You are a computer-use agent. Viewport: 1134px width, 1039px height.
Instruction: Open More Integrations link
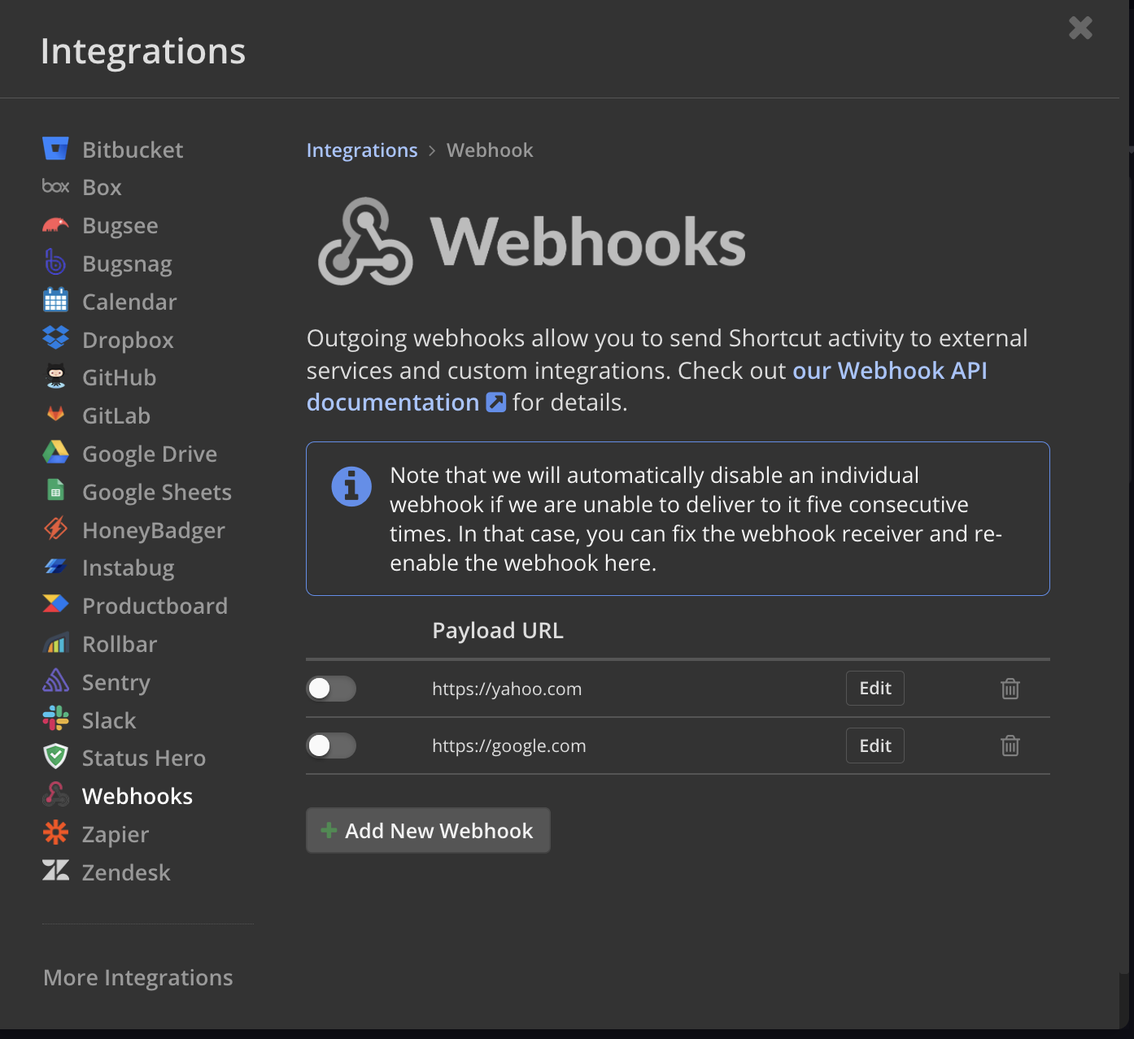point(138,977)
